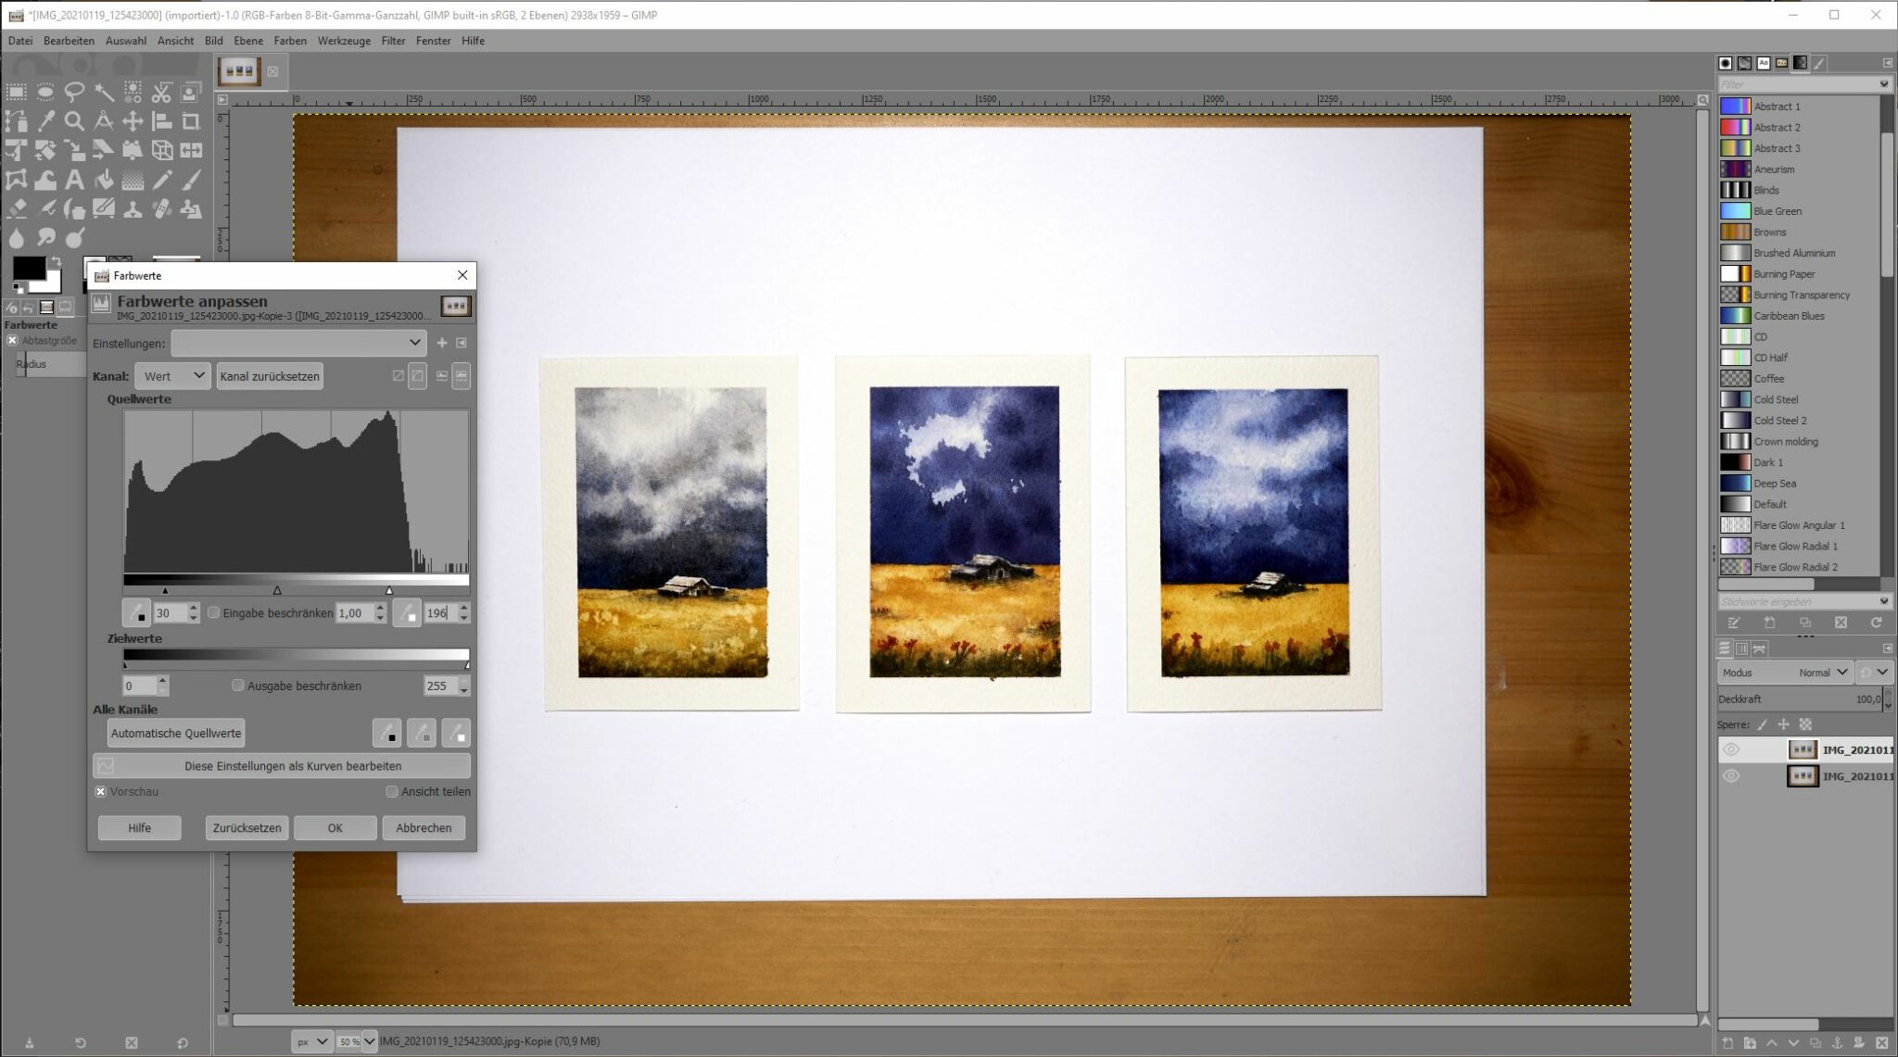Open the Einstellungen presets dropdown
1898x1057 pixels.
(298, 343)
